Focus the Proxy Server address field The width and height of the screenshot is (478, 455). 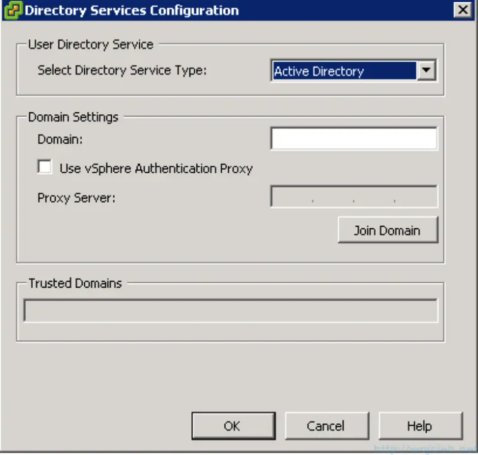click(x=353, y=196)
